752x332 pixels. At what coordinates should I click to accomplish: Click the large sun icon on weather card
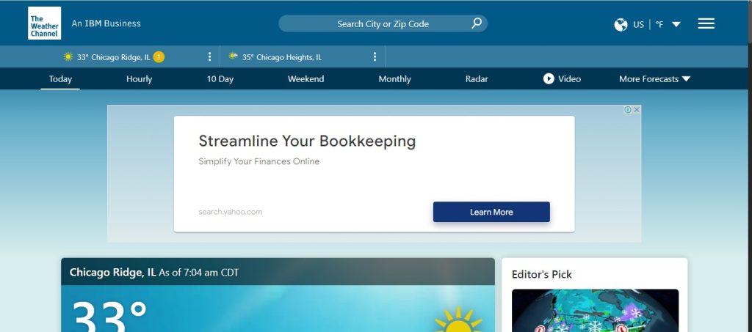458,320
